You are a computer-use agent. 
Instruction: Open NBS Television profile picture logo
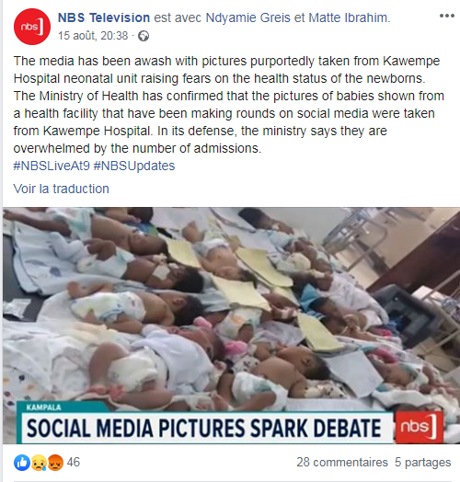coord(32,27)
